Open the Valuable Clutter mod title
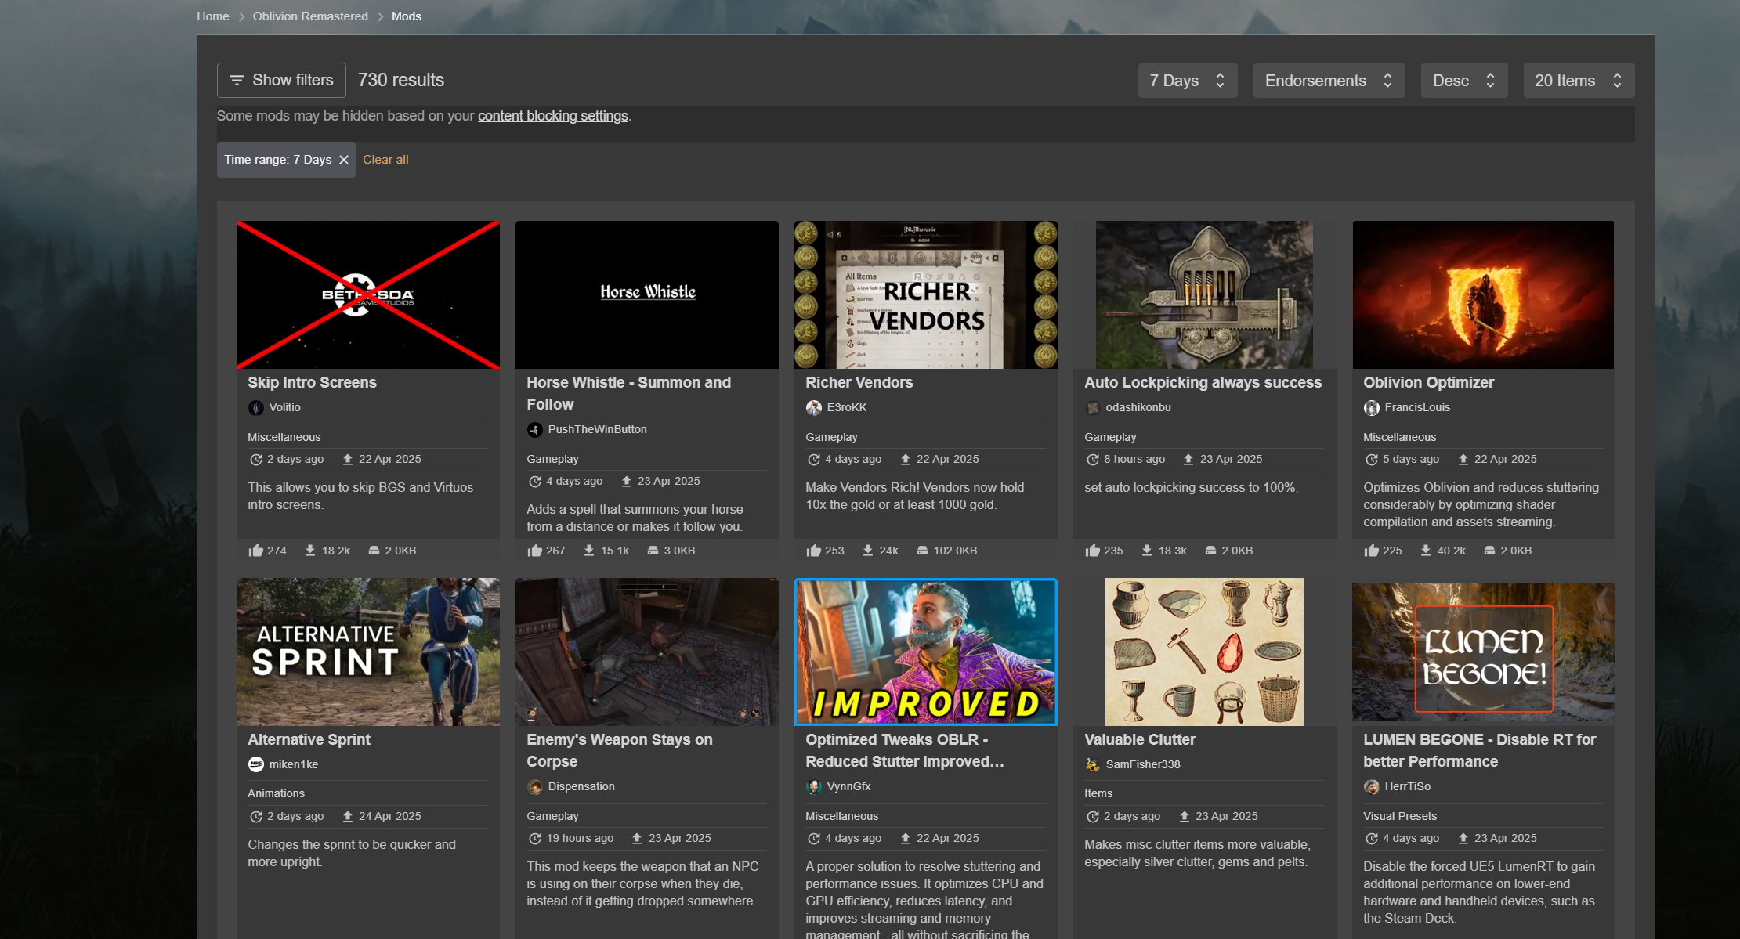Viewport: 1740px width, 939px height. (1140, 739)
